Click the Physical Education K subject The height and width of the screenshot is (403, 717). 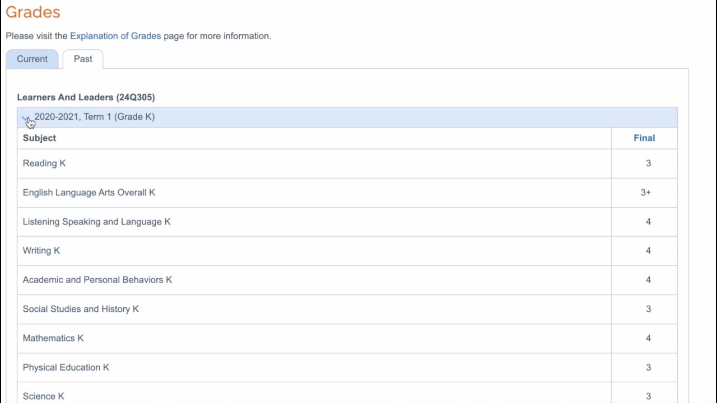(x=66, y=367)
